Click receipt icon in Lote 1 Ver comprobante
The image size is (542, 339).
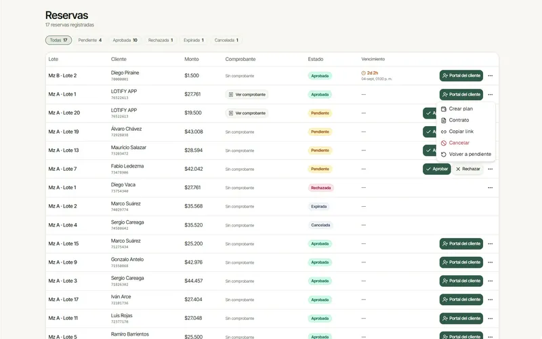(x=231, y=94)
